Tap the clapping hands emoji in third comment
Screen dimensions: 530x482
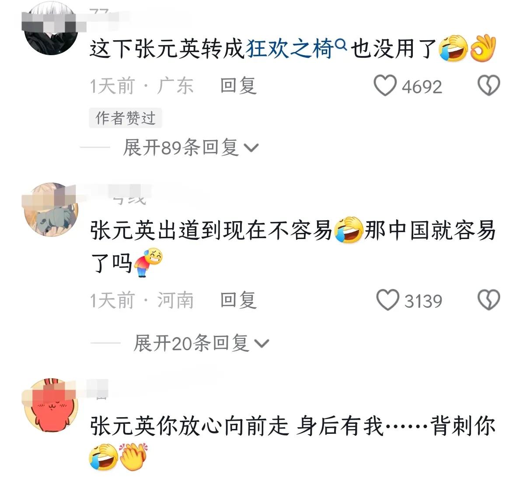tap(133, 457)
